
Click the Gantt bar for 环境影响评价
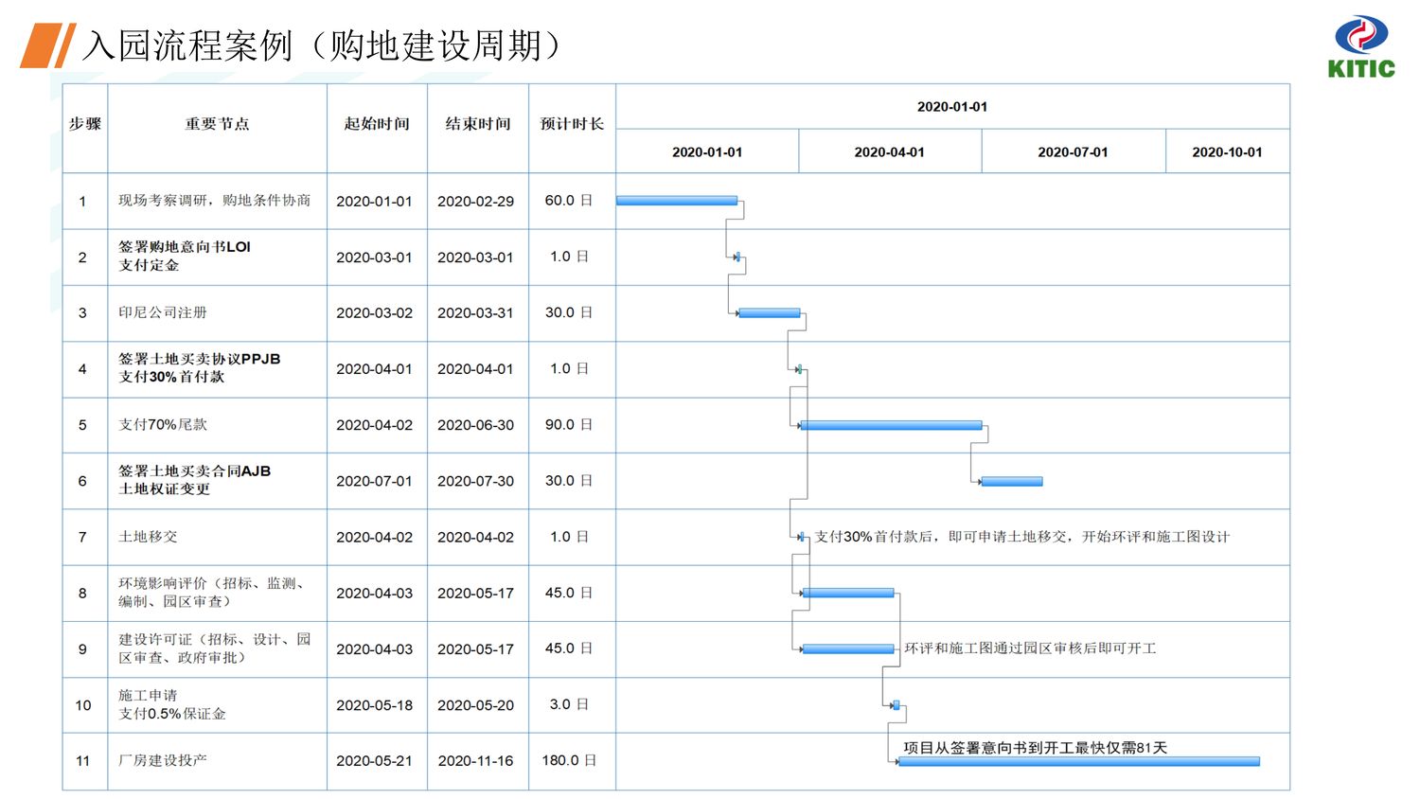[847, 593]
